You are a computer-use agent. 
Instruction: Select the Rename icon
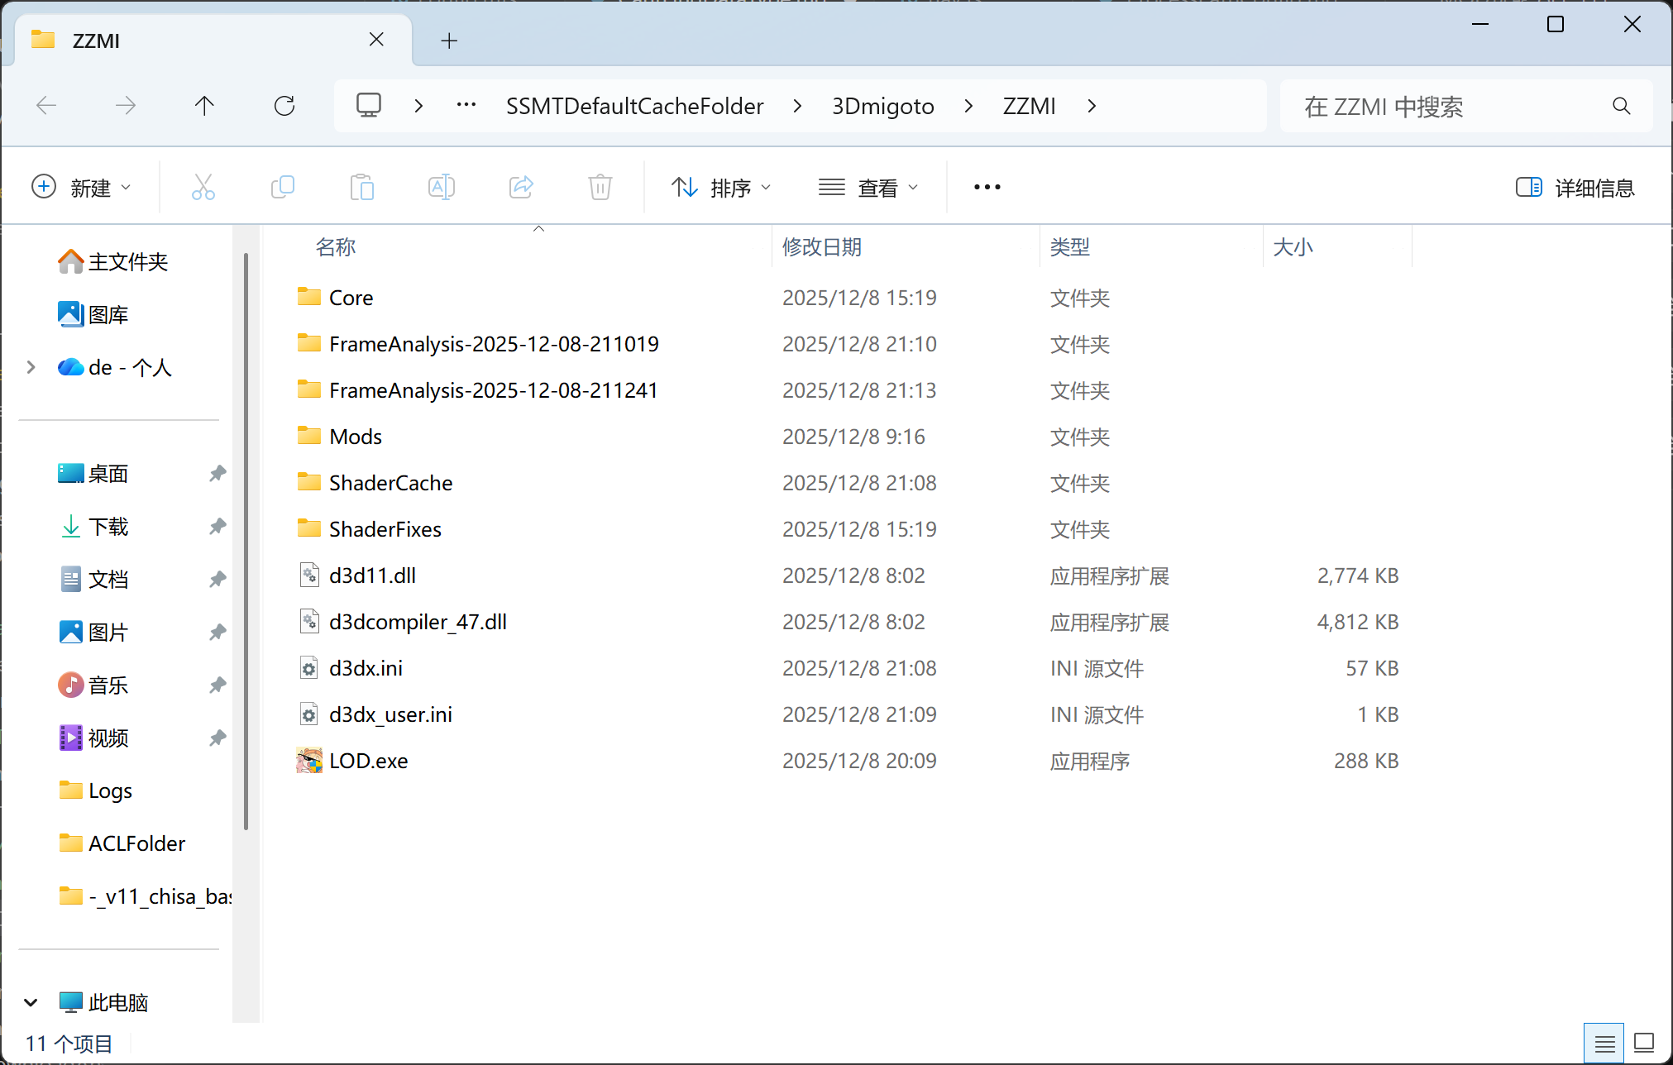tap(442, 187)
